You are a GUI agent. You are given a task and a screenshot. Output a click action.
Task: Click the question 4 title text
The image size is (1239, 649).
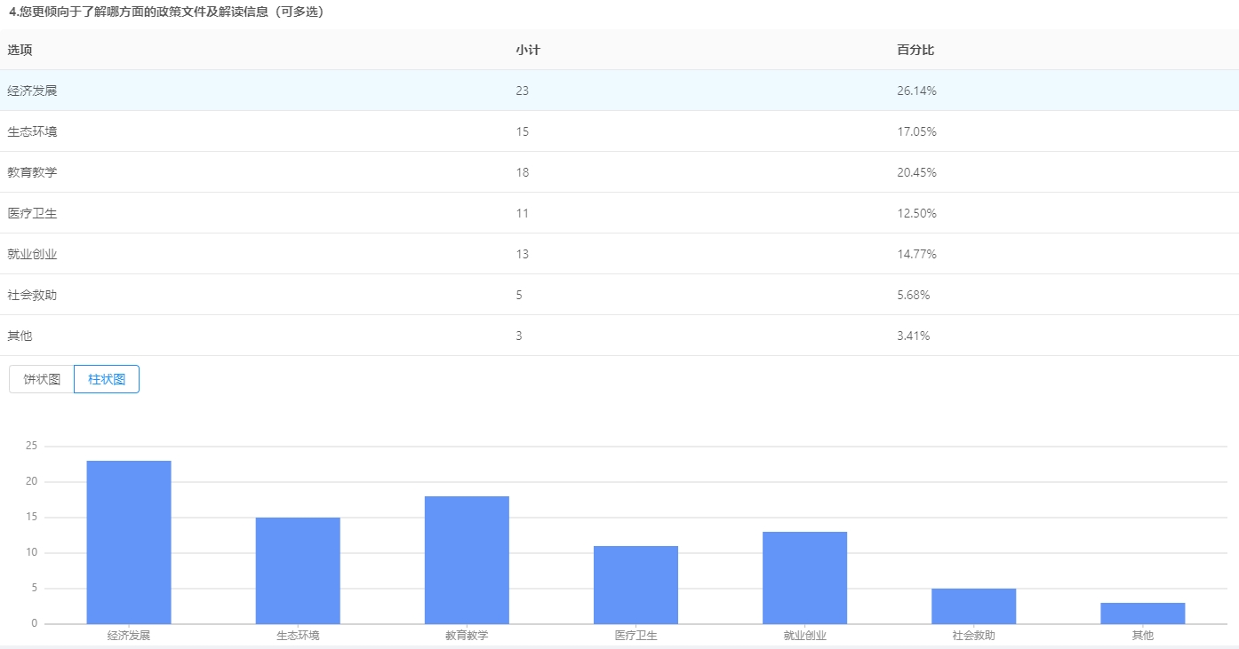[x=166, y=12]
